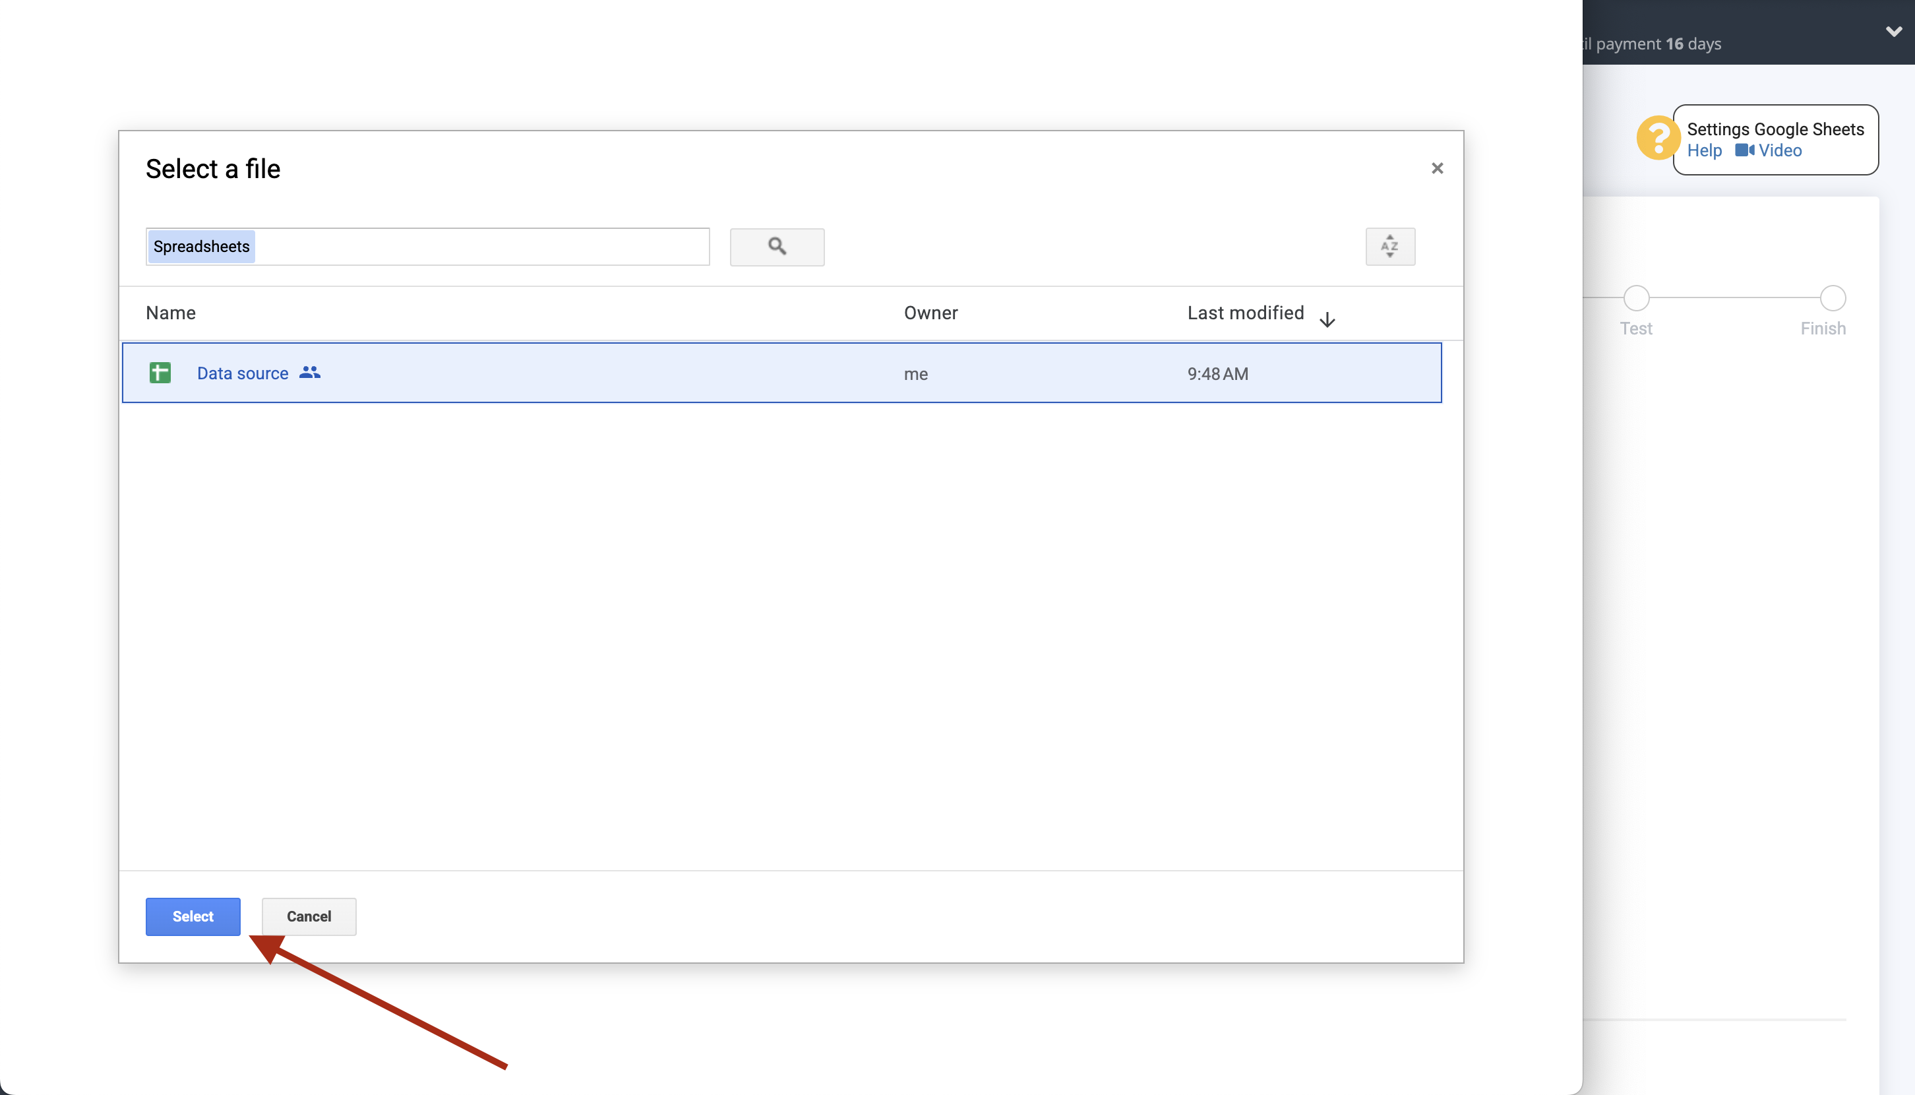The width and height of the screenshot is (1915, 1095).
Task: Click the Select button
Action: pyautogui.click(x=193, y=917)
